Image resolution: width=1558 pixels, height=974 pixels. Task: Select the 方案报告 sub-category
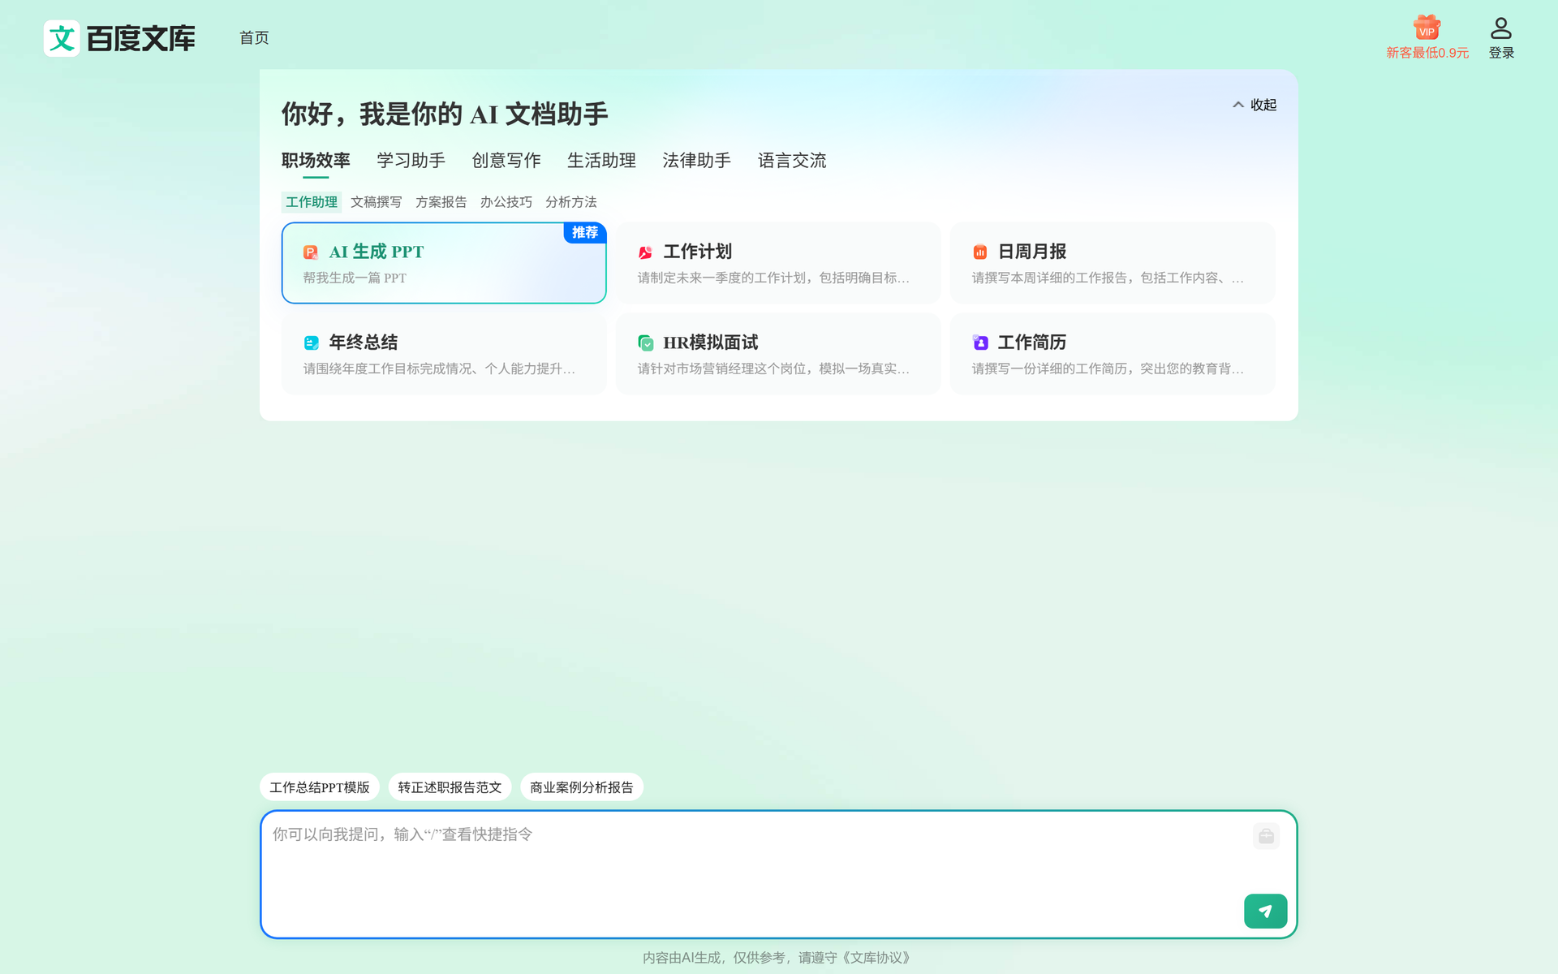click(x=441, y=202)
